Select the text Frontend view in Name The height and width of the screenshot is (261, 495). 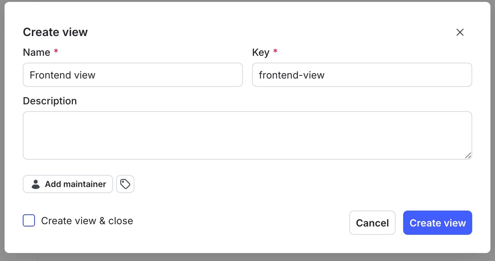pyautogui.click(x=62, y=75)
